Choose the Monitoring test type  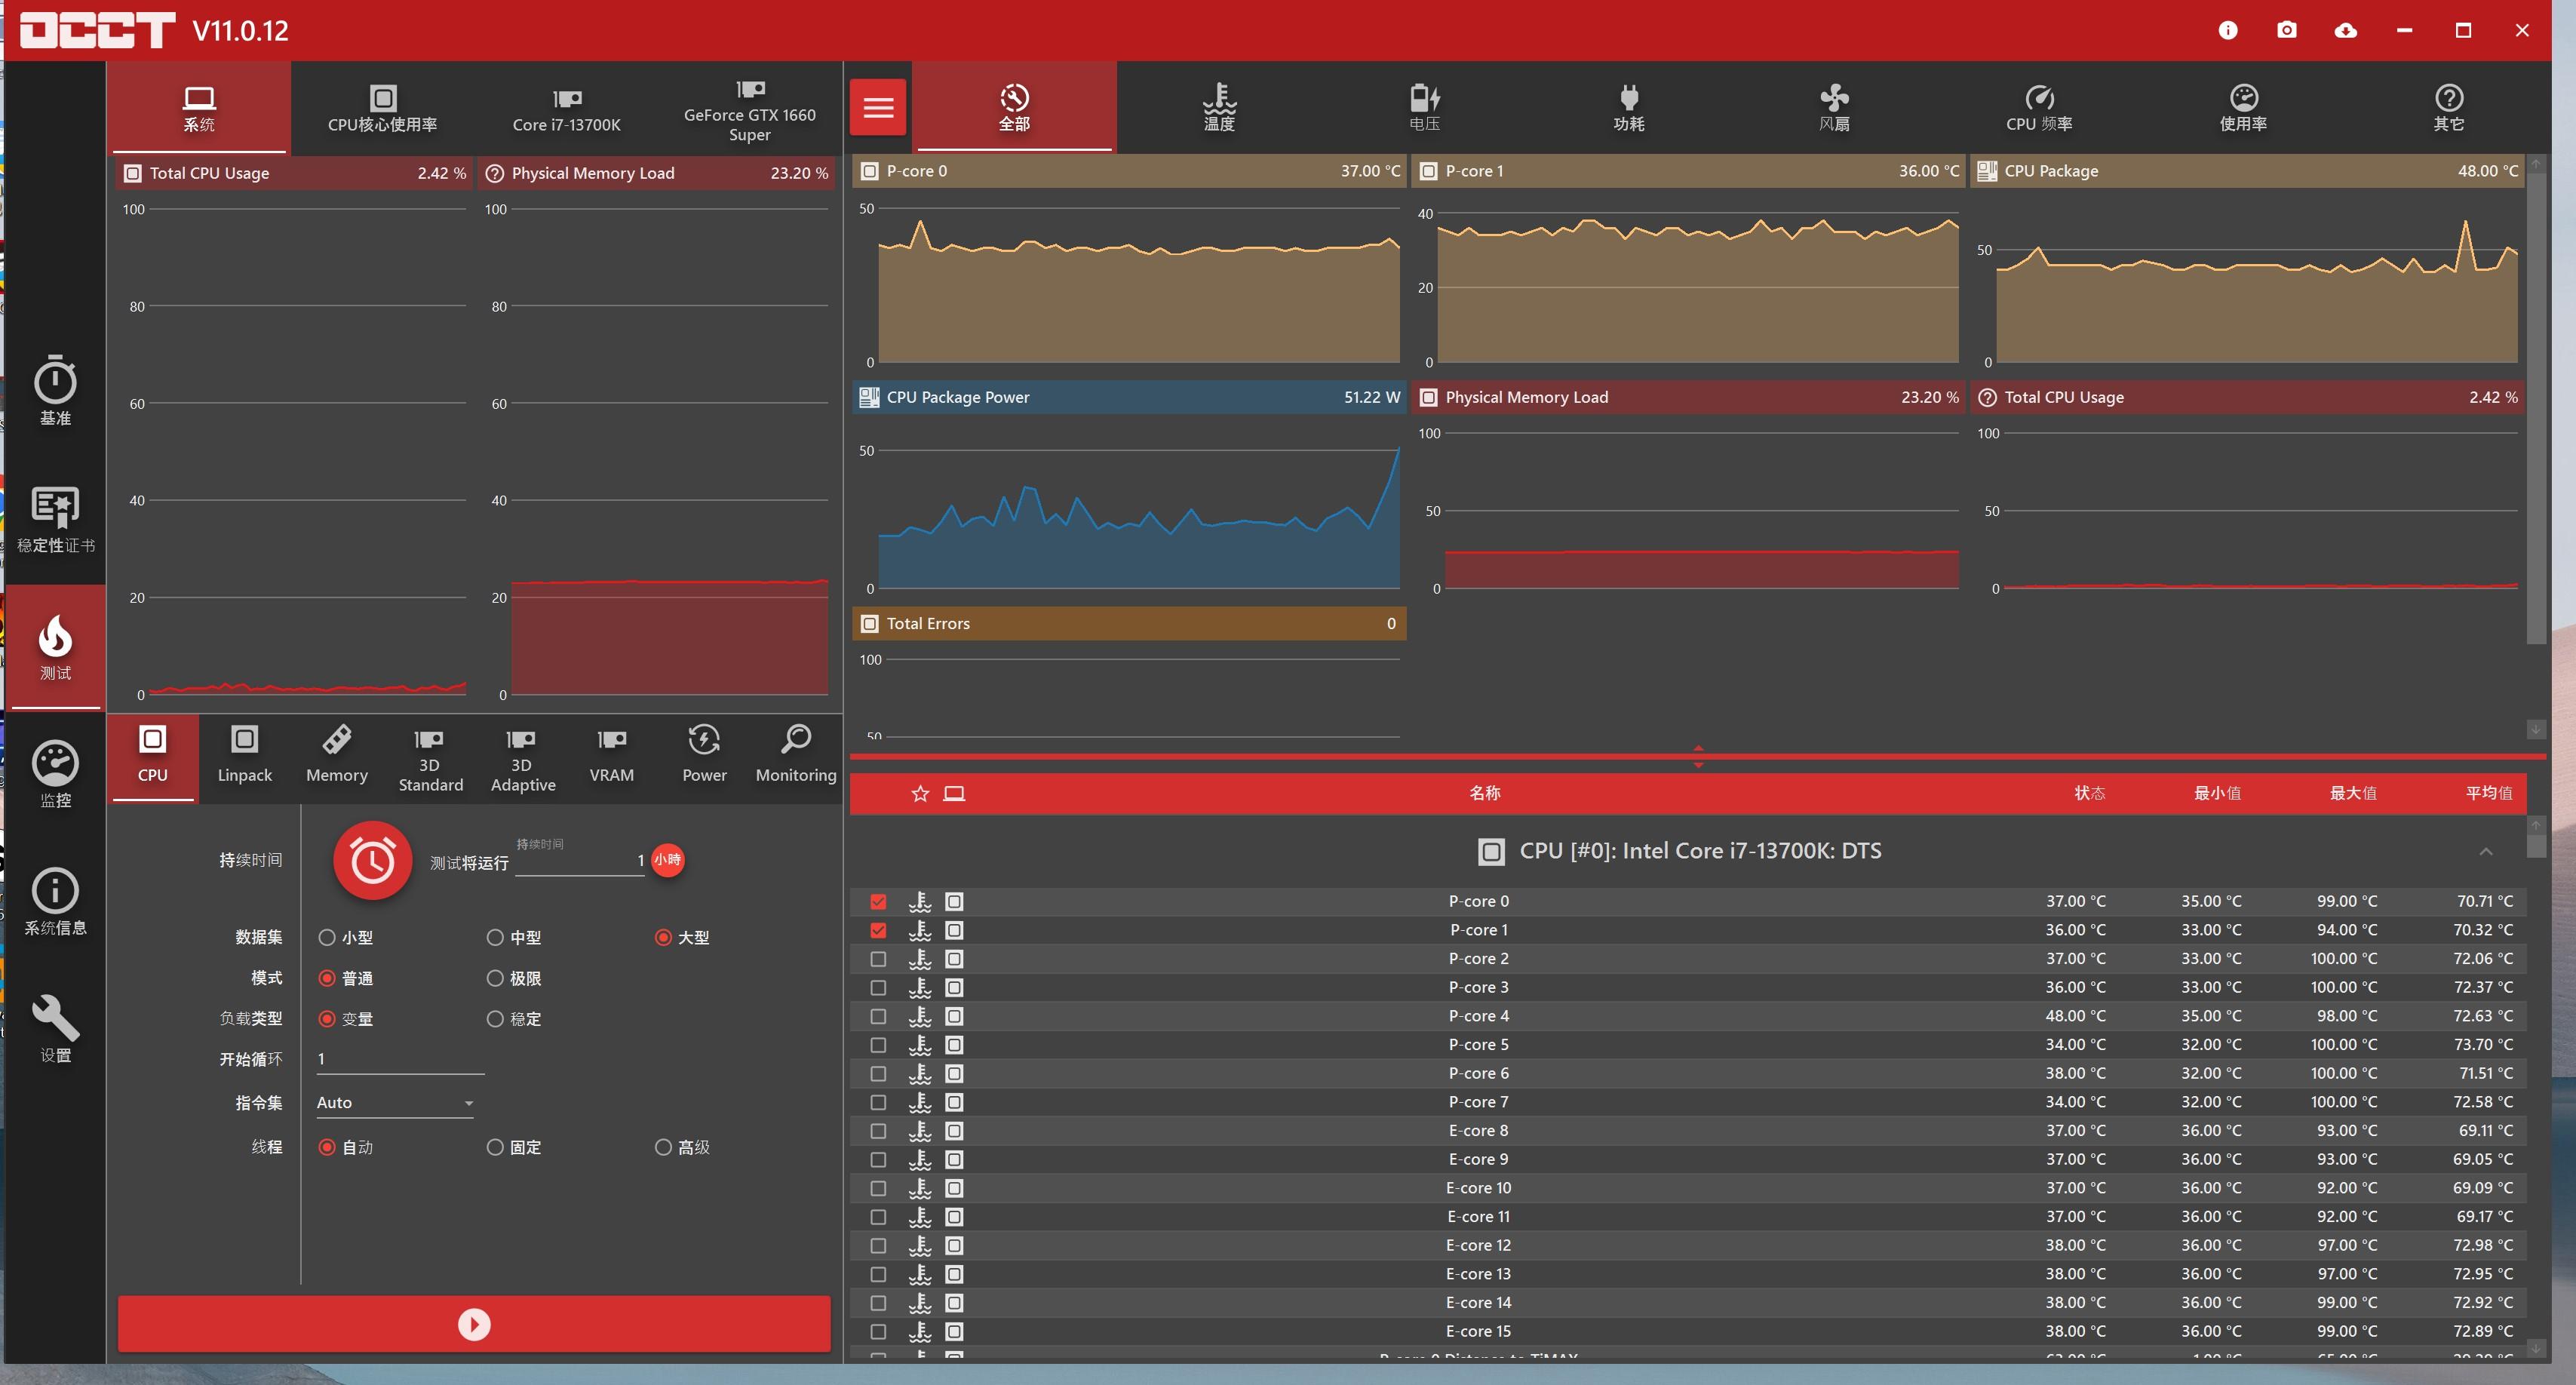796,757
